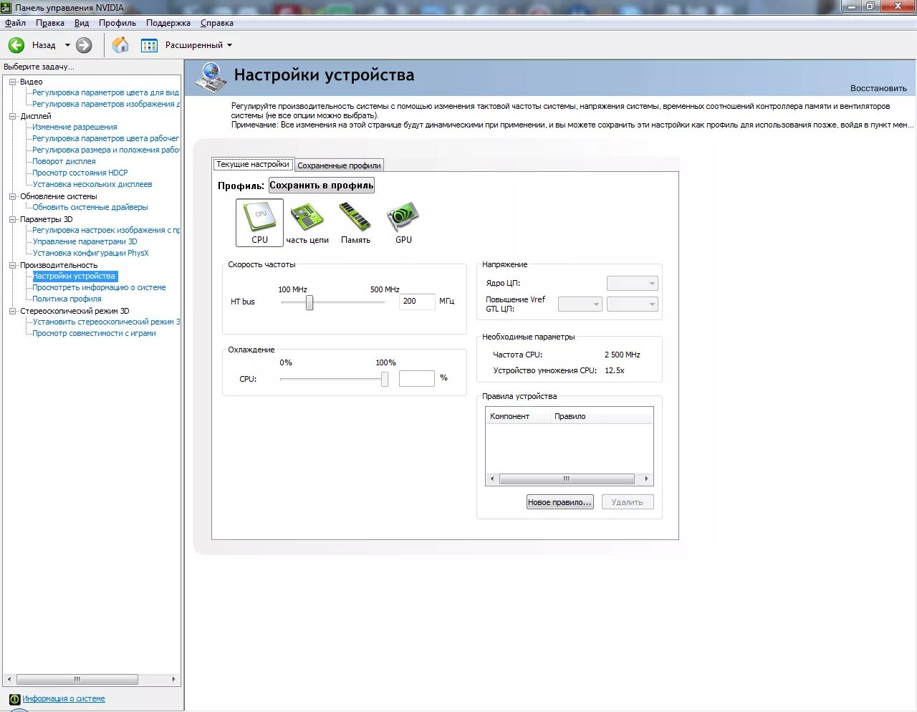
Task: Click the system information icon at bottom
Action: click(14, 699)
